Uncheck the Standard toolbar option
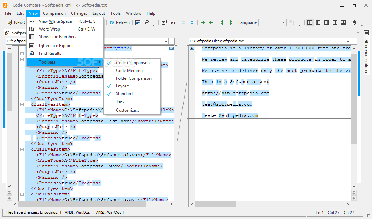372x219 pixels. (x=132, y=93)
